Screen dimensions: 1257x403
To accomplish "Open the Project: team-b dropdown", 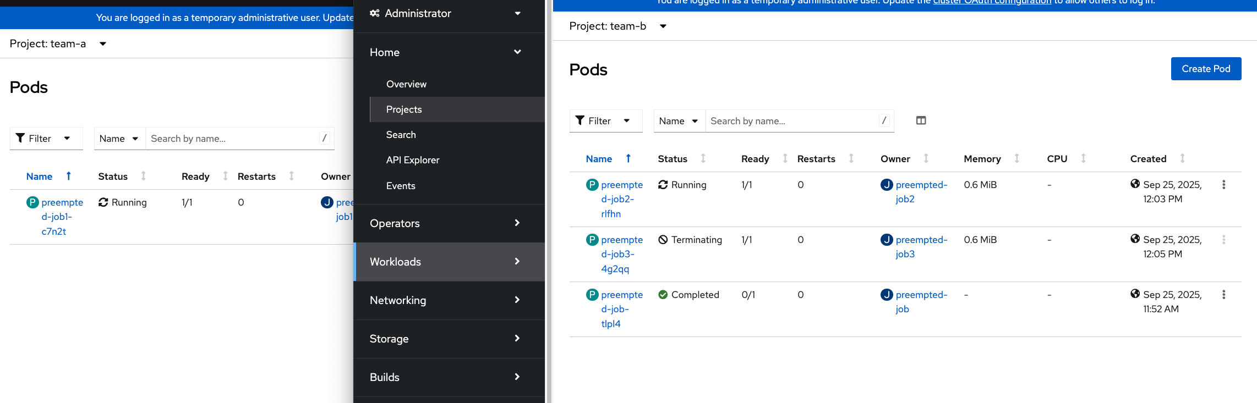I will coord(617,26).
